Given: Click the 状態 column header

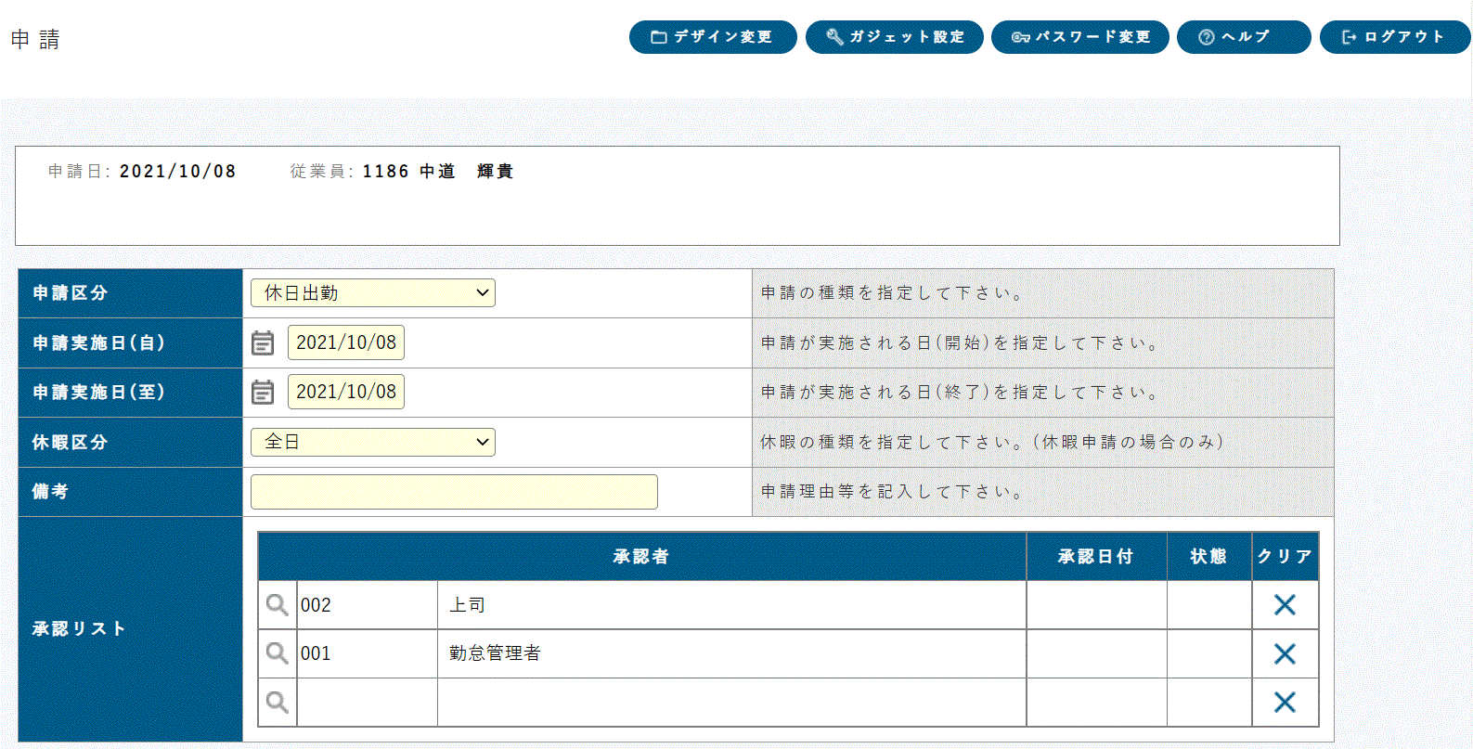Looking at the screenshot, I should click(1208, 557).
